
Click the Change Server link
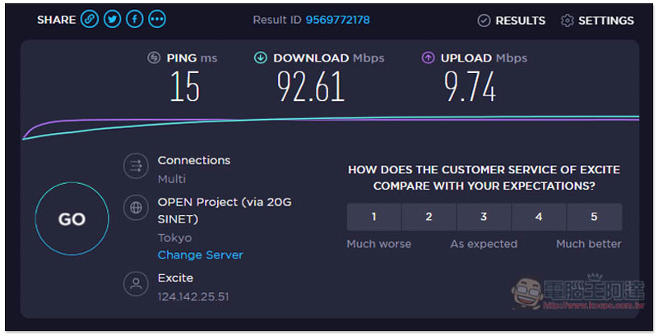pyautogui.click(x=200, y=255)
